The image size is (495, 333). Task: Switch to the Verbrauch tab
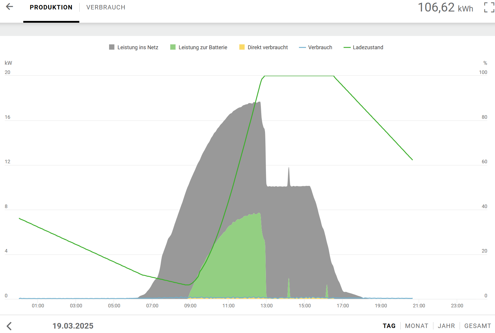tap(106, 7)
